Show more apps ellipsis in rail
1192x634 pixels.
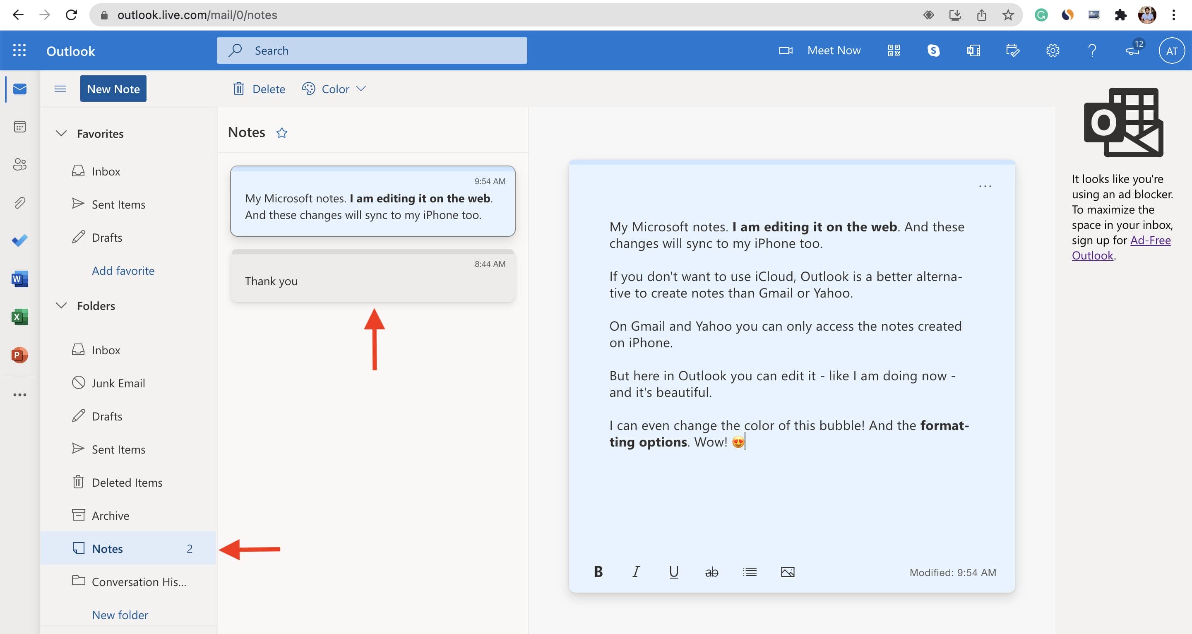19,395
